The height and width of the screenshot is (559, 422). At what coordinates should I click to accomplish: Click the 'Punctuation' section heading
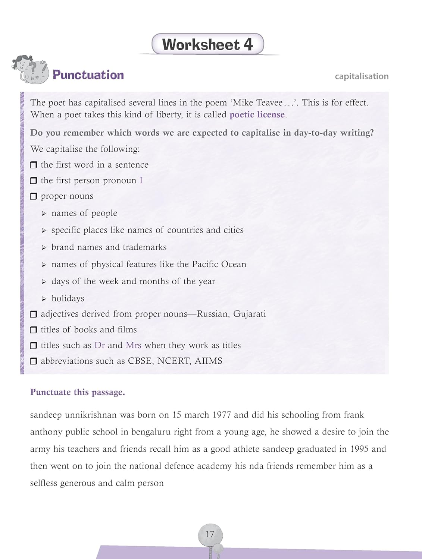[88, 75]
